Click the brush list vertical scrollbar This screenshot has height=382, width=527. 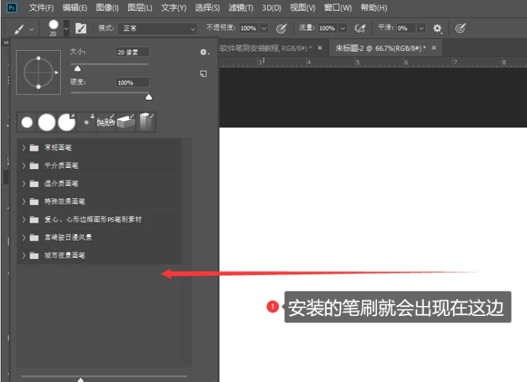tap(186, 252)
